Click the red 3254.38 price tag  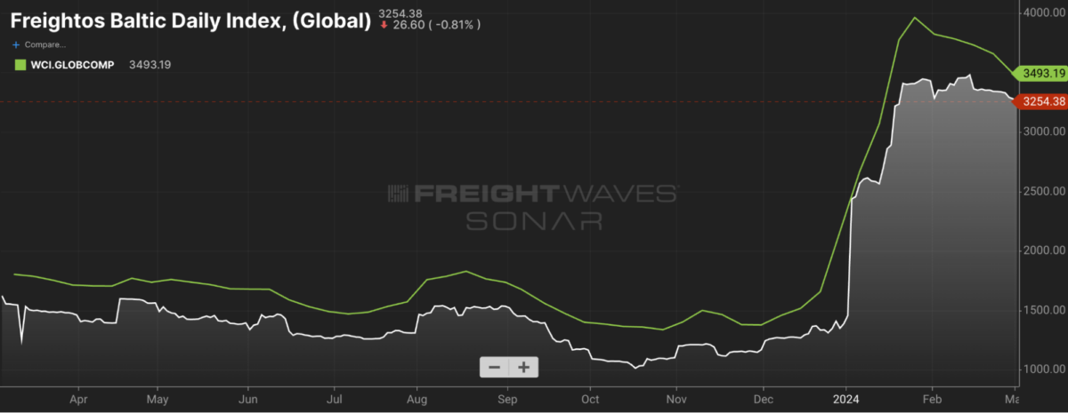[x=1040, y=102]
